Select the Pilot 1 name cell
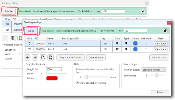175x100 pixels. (x=53, y=43)
